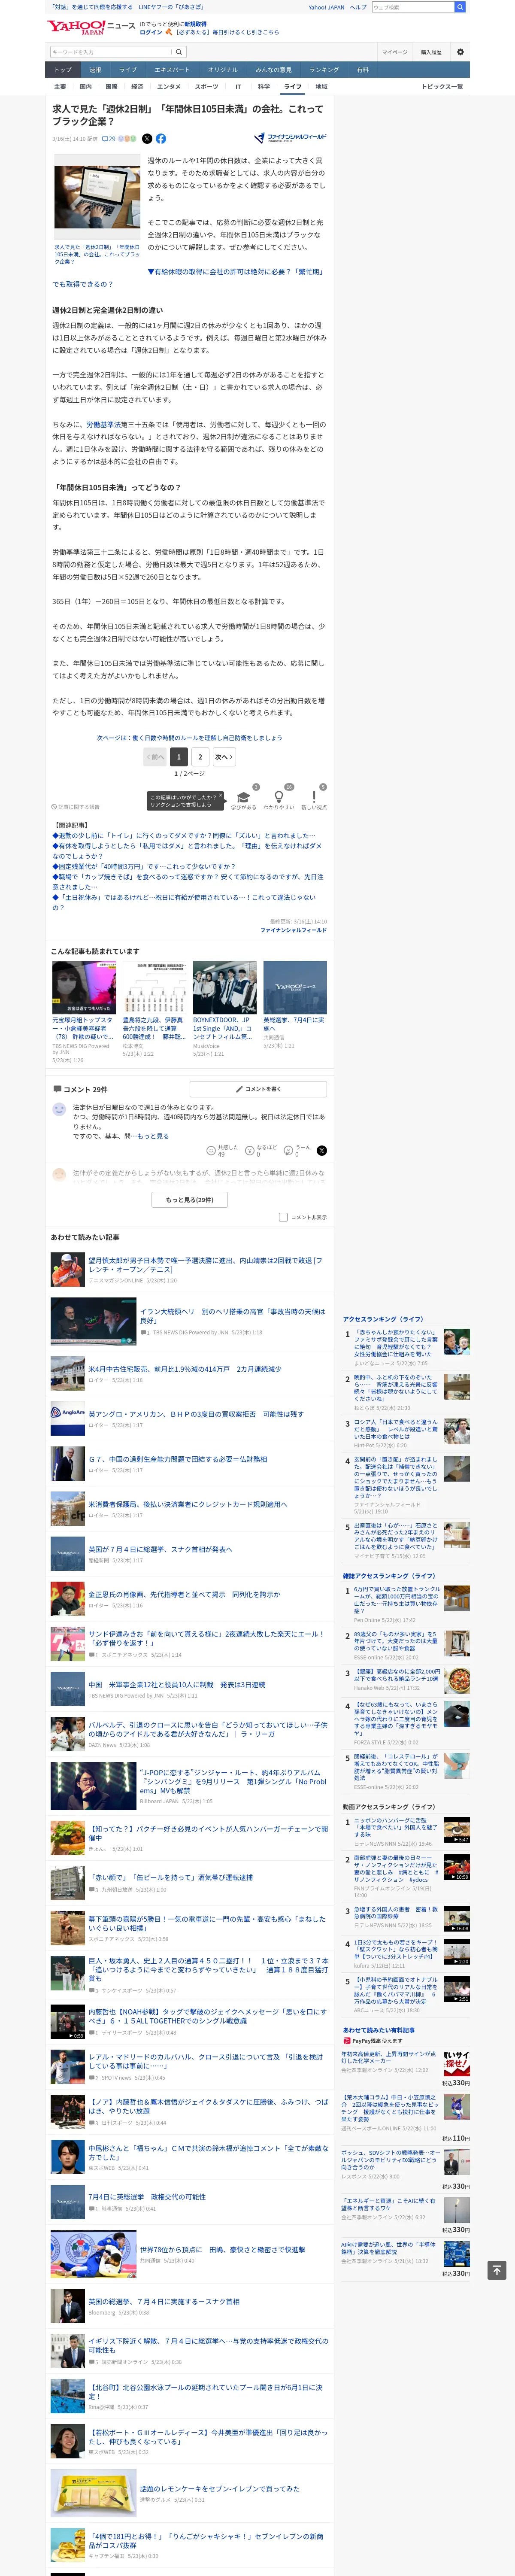Click the Yahoo! JAPAN News logo
This screenshot has width=515, height=2576.
[91, 27]
